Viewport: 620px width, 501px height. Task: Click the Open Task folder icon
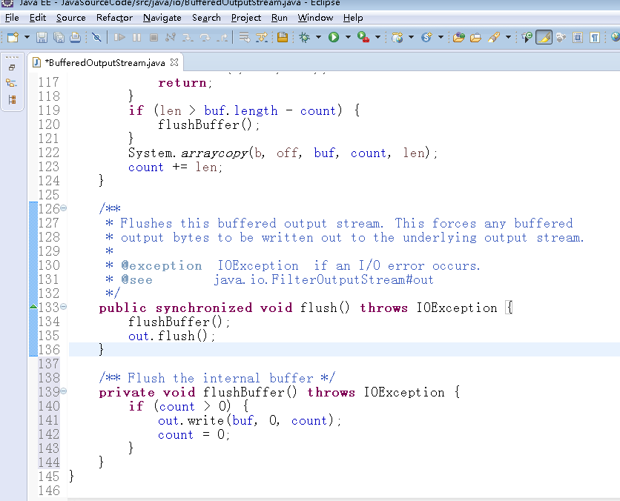[475, 37]
